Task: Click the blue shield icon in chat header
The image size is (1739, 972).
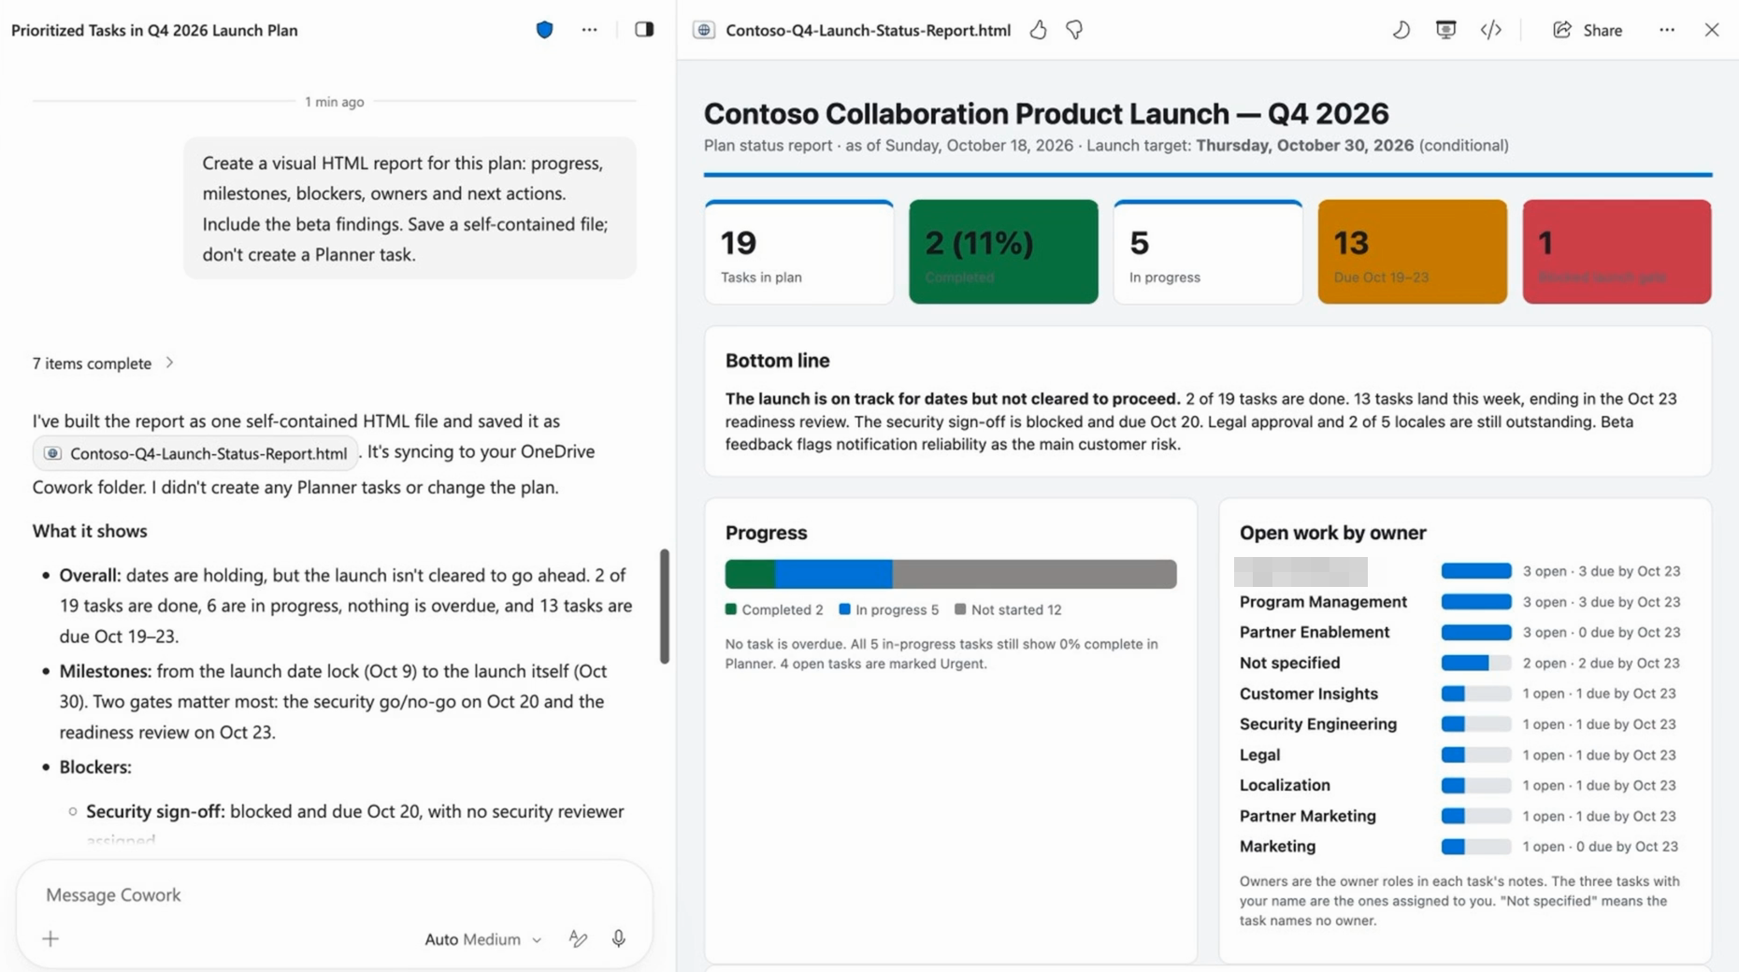Action: [x=544, y=30]
